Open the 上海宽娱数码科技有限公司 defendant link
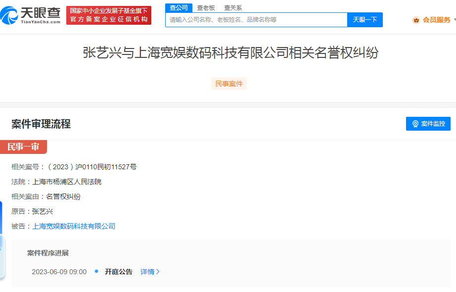 74,226
